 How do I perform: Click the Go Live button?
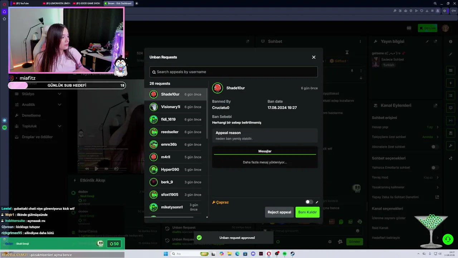(x=427, y=28)
